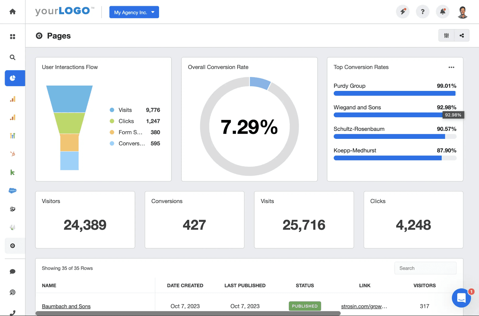Viewport: 479px width, 316px height.
Task: Open the HubSpot integration icon
Action: pos(13,154)
